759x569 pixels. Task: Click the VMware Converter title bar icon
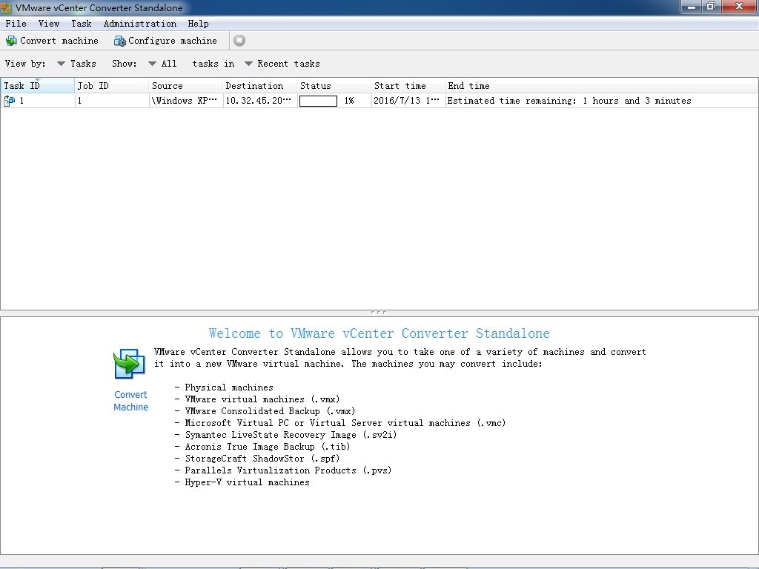[6, 7]
